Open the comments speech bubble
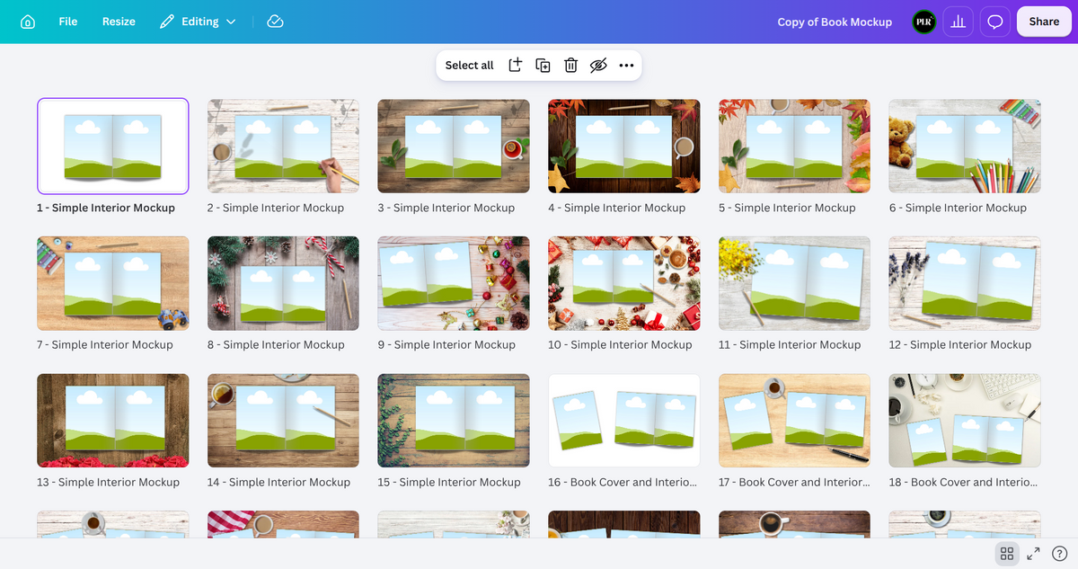Image resolution: width=1078 pixels, height=569 pixels. point(995,22)
